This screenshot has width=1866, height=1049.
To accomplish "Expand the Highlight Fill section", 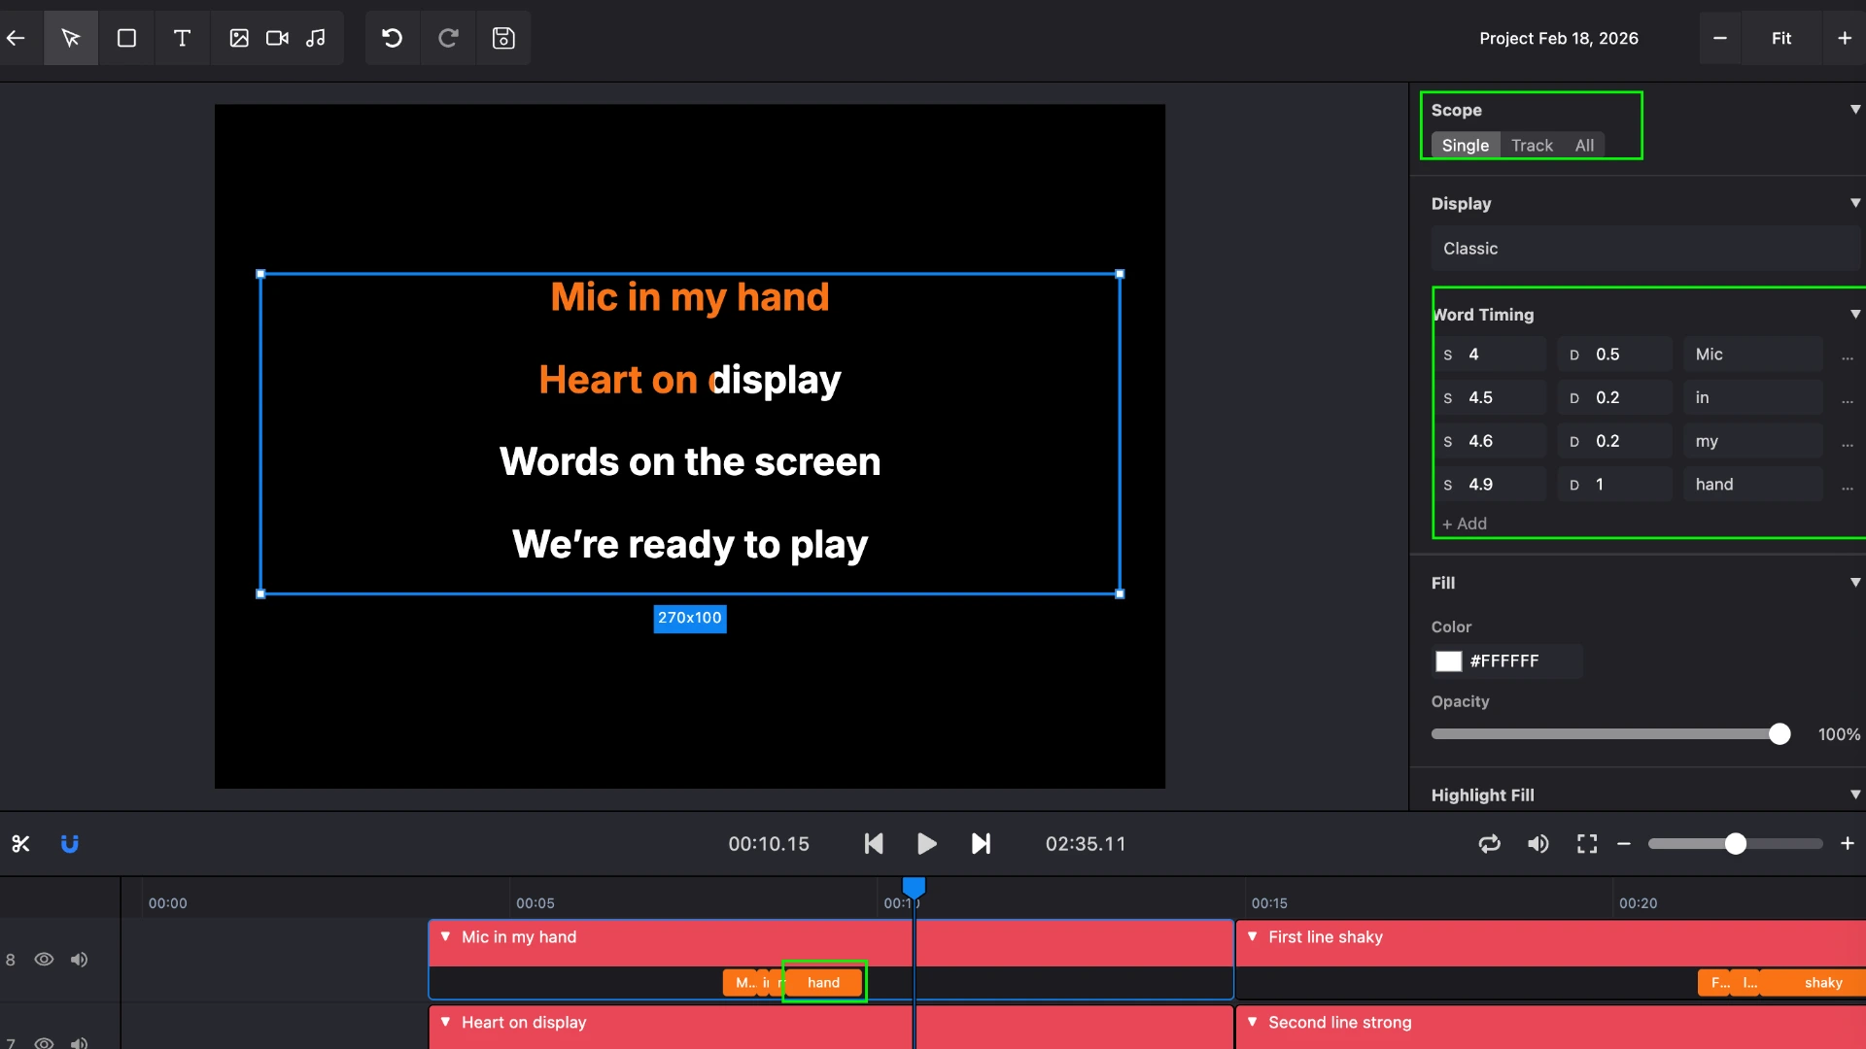I will [1854, 795].
